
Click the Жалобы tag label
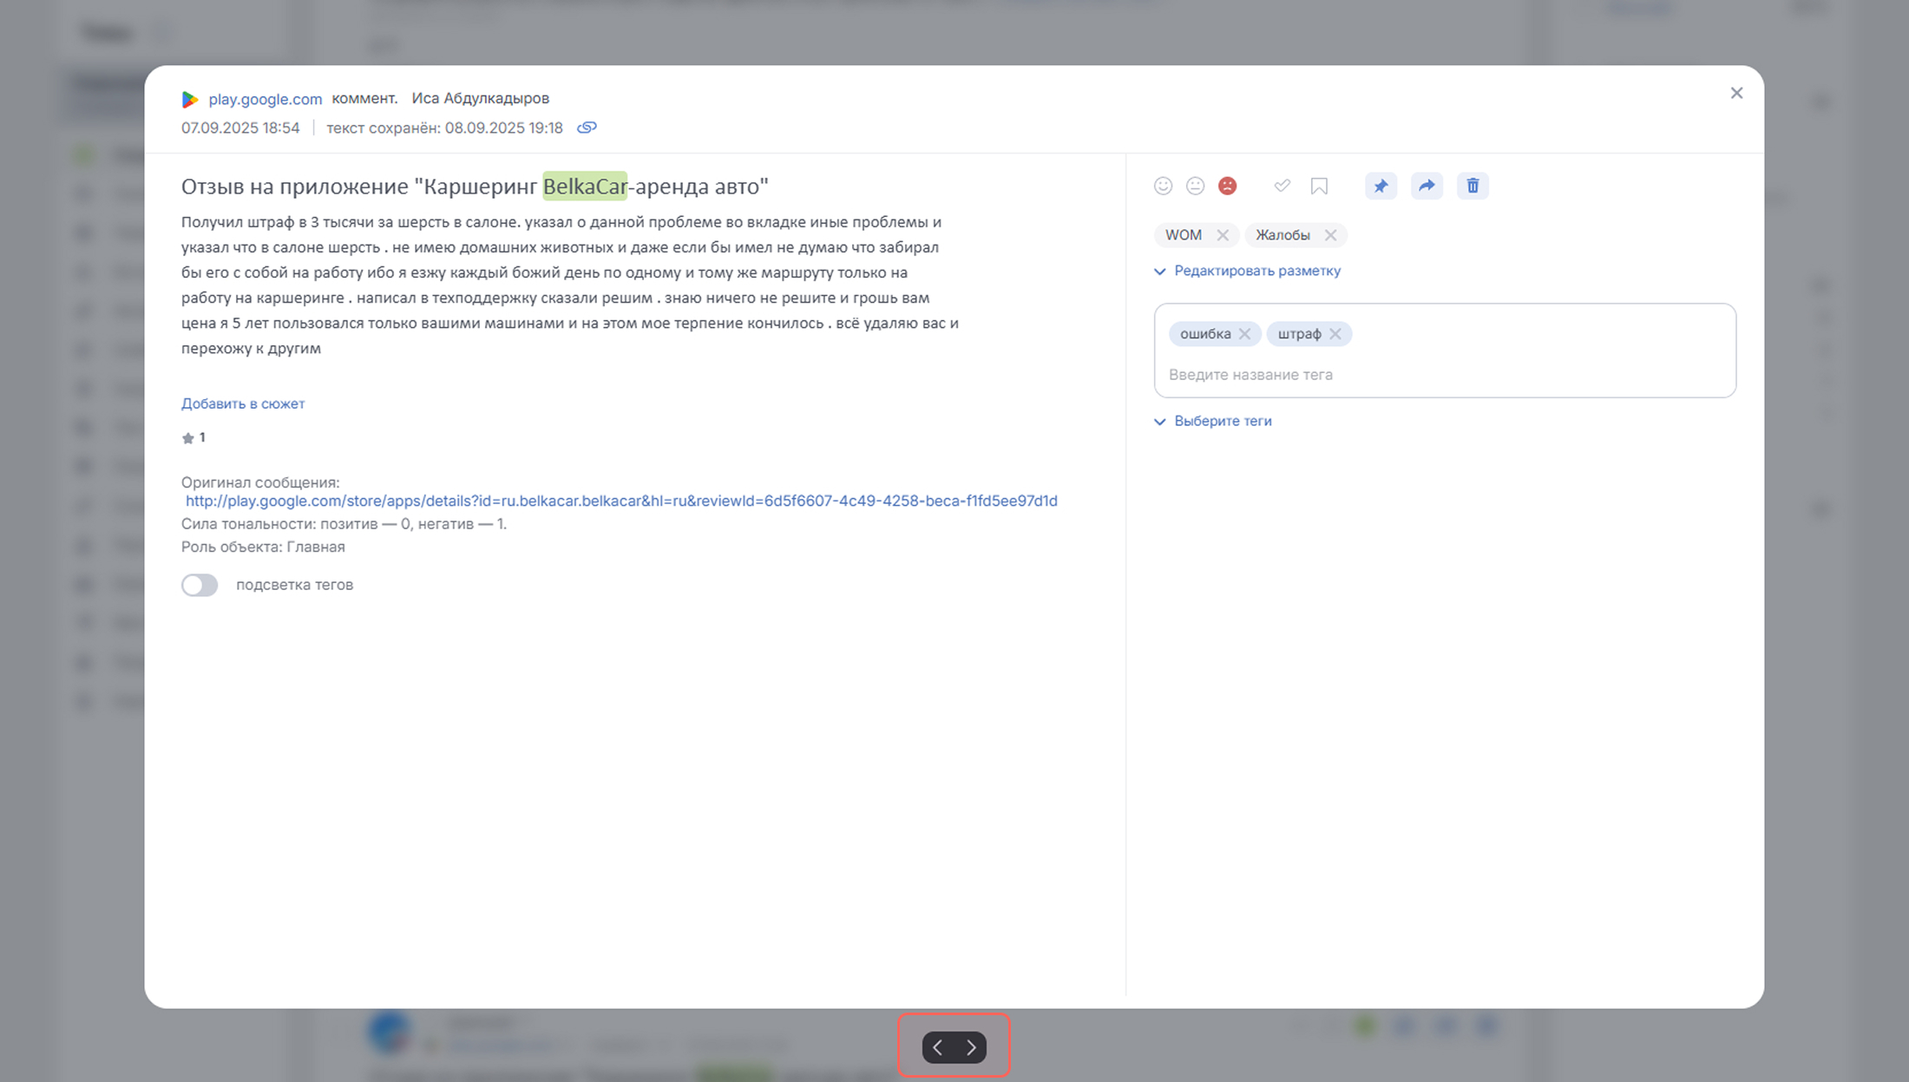[x=1283, y=235]
